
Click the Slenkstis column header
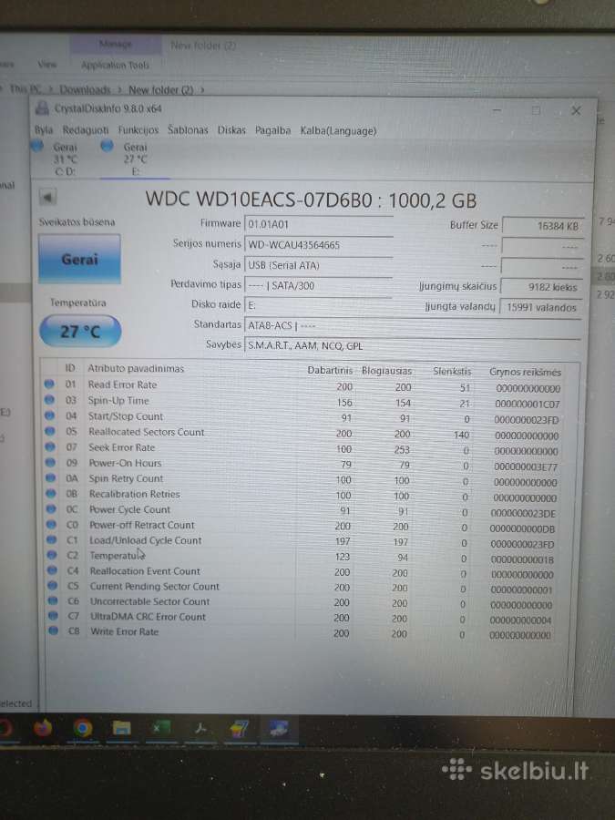(x=452, y=372)
